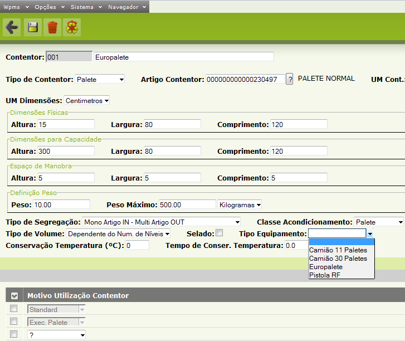
Task: Click the red trash delete icon
Action: (x=52, y=27)
